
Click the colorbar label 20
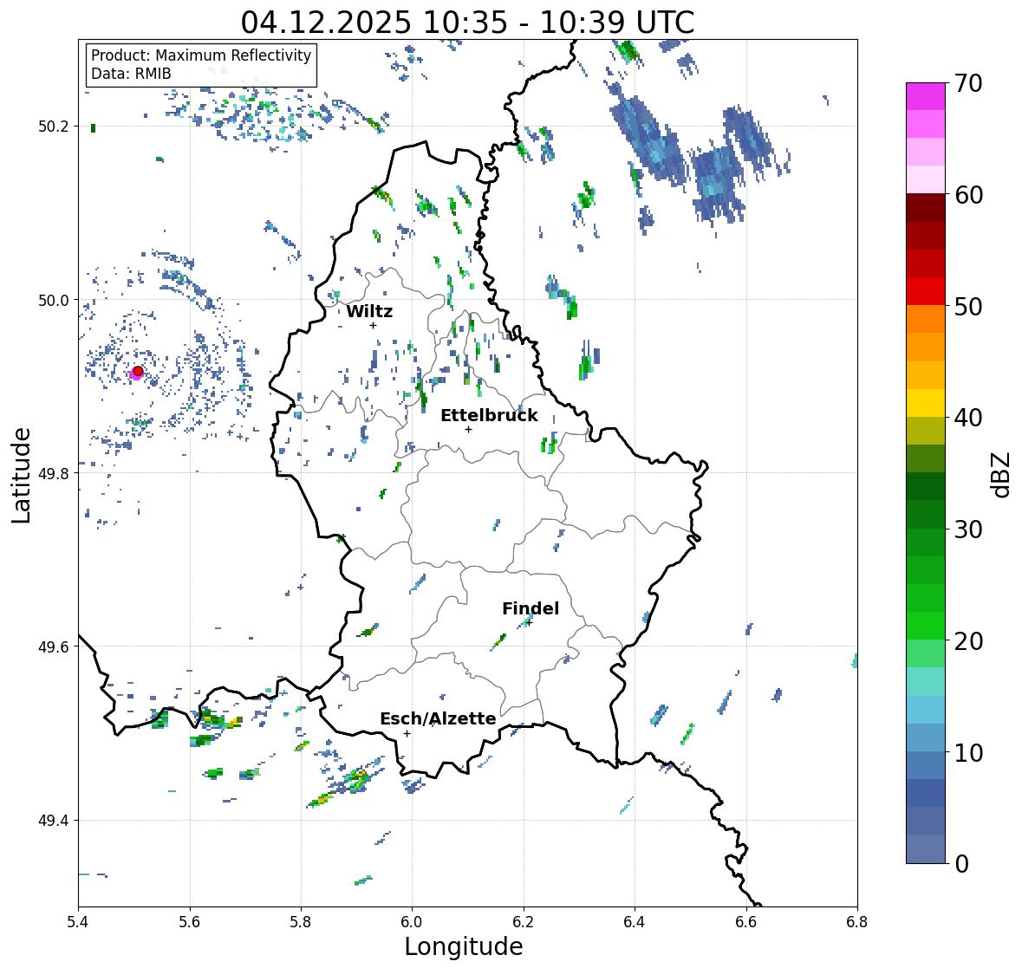[x=968, y=640]
